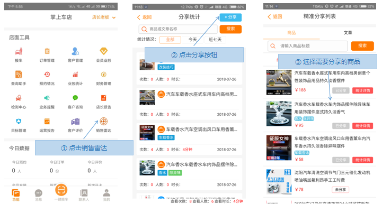This screenshot has height=213, width=382.
Task: Select the 全部 filter in 分享统计
Action: [170, 40]
